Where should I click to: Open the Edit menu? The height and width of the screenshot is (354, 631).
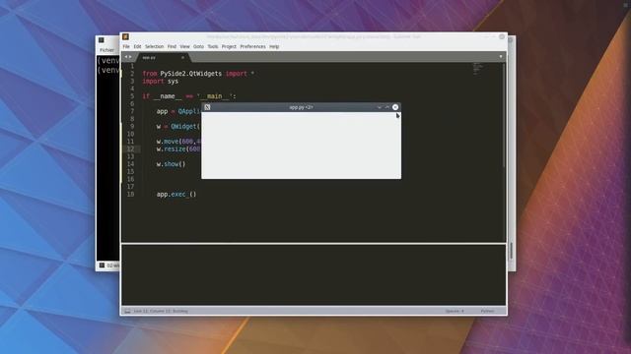click(x=137, y=46)
